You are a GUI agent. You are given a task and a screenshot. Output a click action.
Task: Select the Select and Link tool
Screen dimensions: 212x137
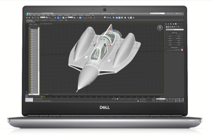33,18
